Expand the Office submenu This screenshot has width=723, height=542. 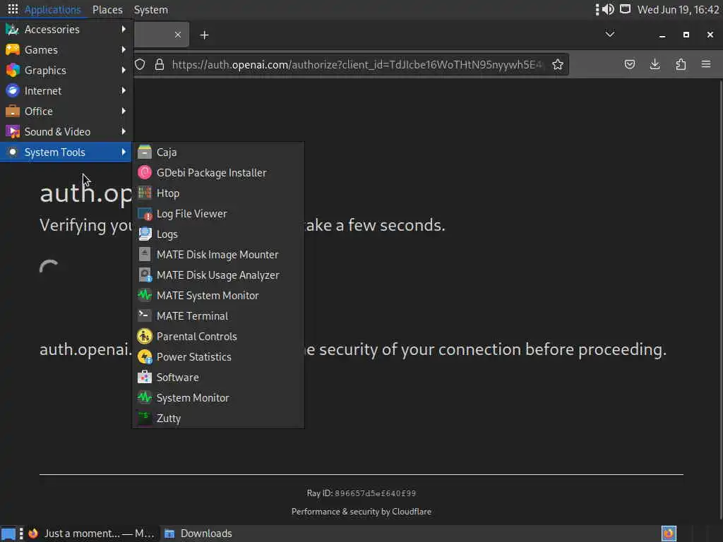(66, 111)
